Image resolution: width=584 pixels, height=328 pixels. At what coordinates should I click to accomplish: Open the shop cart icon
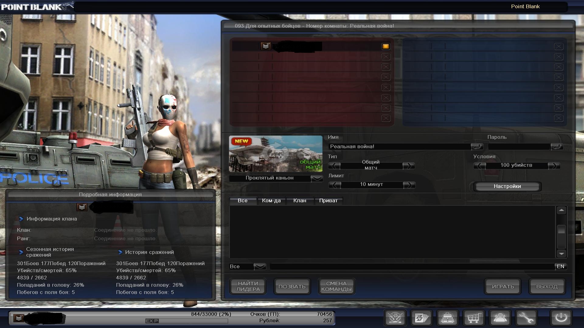(x=474, y=318)
